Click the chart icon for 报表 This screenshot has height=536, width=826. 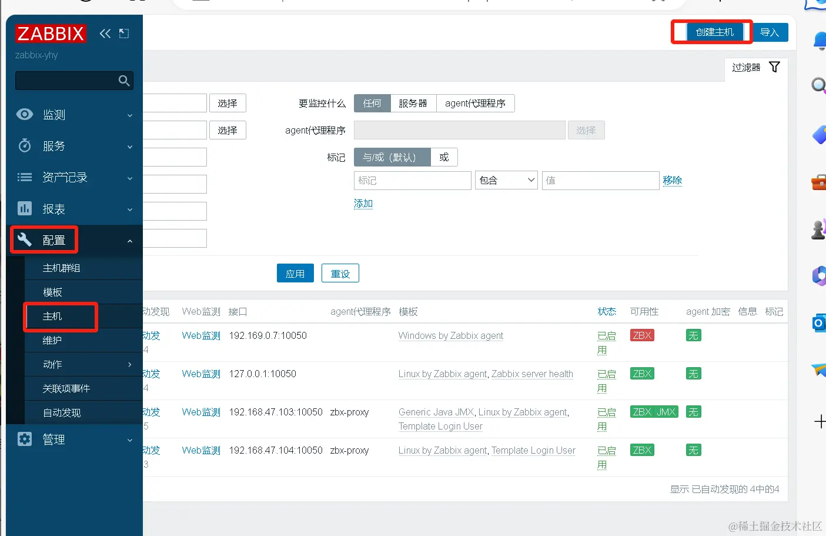(25, 208)
